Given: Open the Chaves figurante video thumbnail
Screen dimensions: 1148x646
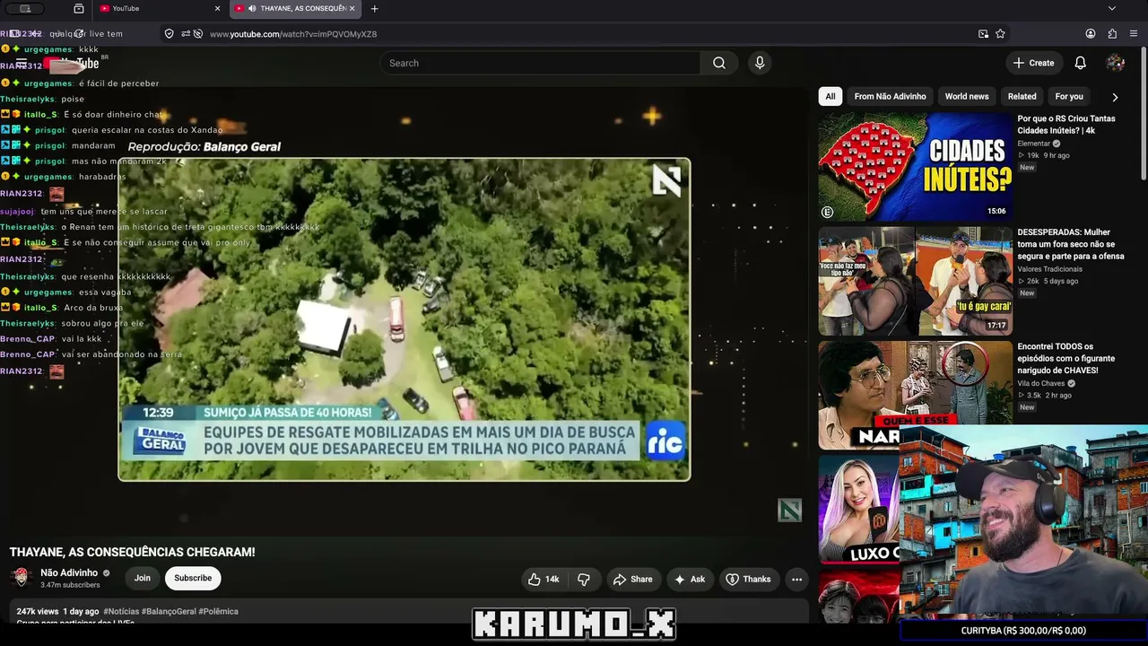Looking at the screenshot, I should 915,395.
